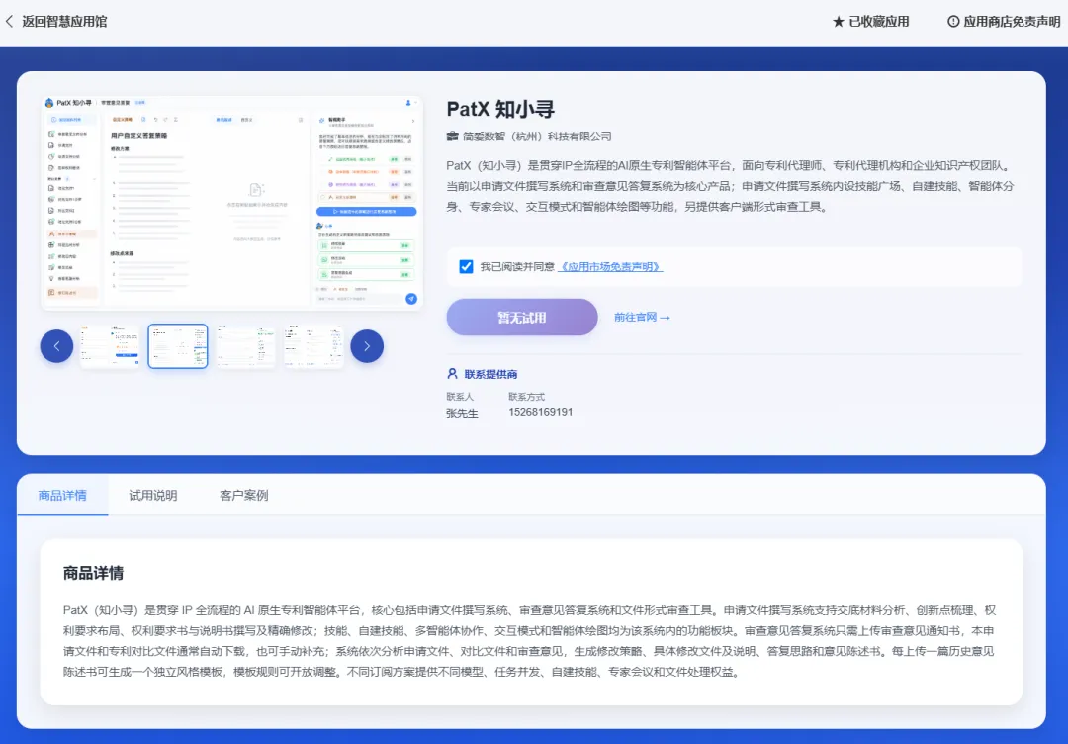Click the phone number 15268169191
The image size is (1068, 744).
coord(541,412)
